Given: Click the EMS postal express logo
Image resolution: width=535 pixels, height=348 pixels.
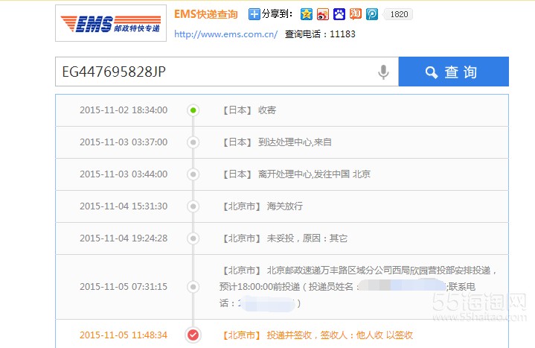Looking at the screenshot, I should 111,23.
